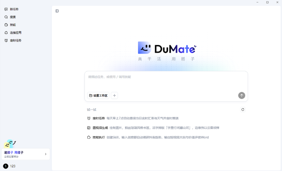Click the picture icon beside the 图视频生成 suggestion
The image size is (282, 171).
coord(88,128)
